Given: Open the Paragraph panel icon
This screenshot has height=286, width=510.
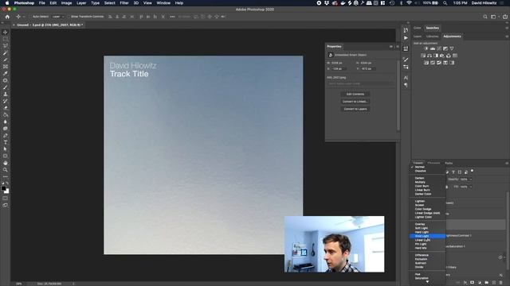Looking at the screenshot, I should coord(406,85).
